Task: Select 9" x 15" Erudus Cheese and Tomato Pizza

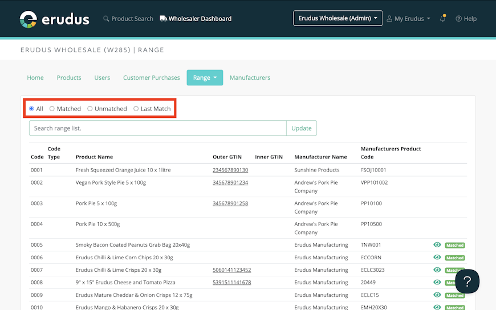Action: pos(125,282)
